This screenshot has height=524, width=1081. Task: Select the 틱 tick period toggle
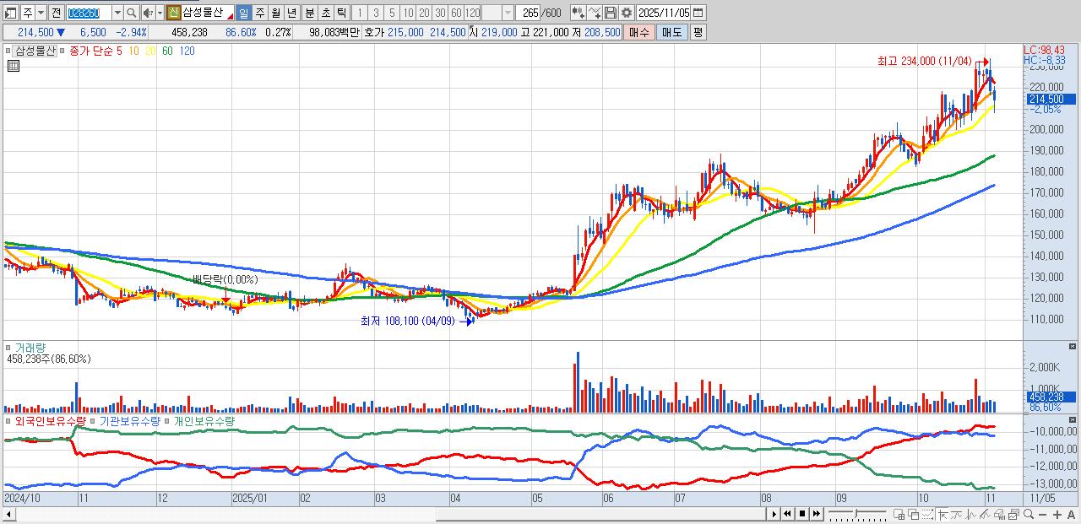pos(341,13)
